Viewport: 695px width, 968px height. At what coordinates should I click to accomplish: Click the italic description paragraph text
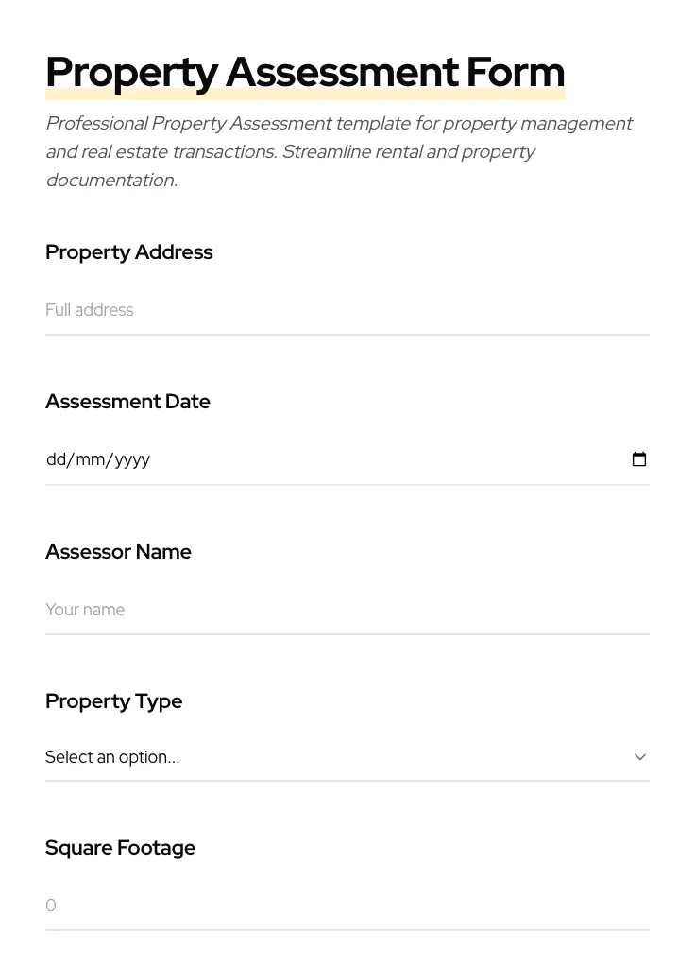(339, 151)
